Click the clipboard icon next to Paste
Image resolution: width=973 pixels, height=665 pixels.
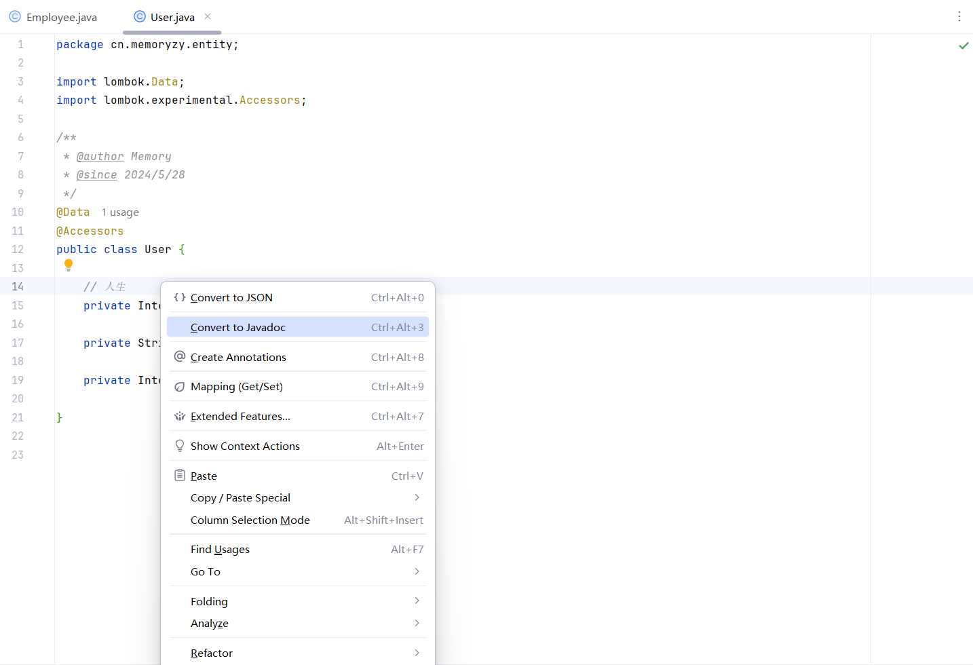[179, 475]
